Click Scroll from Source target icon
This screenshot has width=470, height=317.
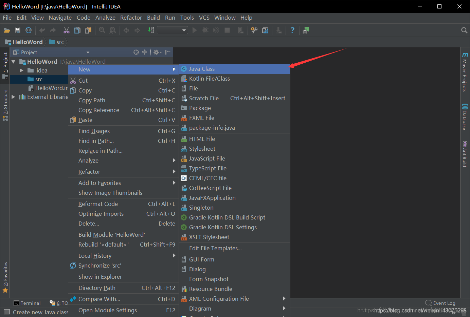[x=136, y=52]
